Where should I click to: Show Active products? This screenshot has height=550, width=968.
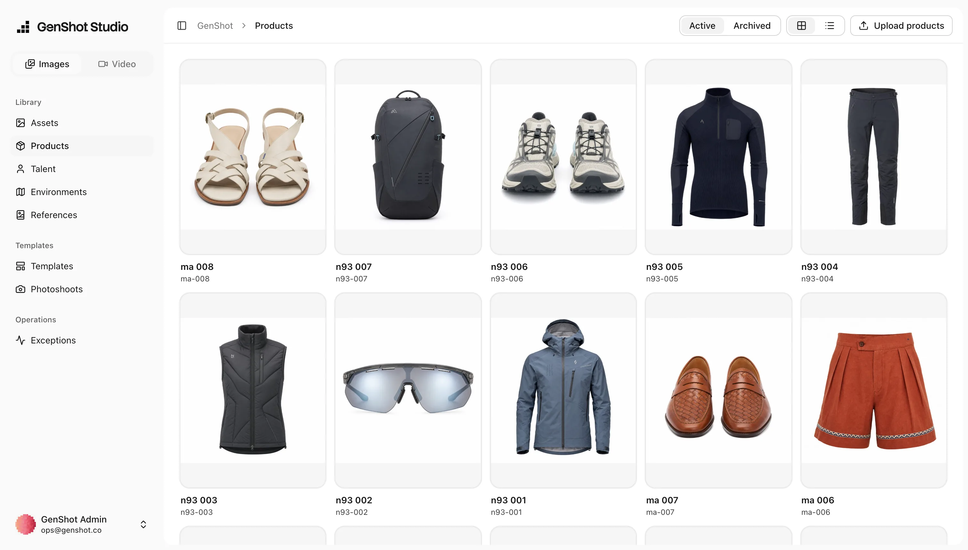[x=702, y=26]
